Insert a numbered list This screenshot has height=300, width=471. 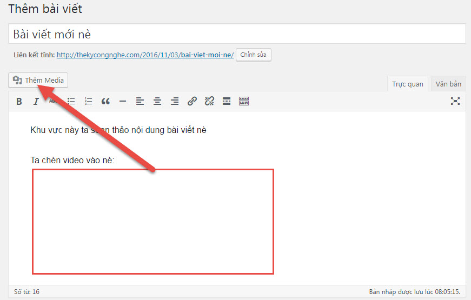tap(88, 101)
